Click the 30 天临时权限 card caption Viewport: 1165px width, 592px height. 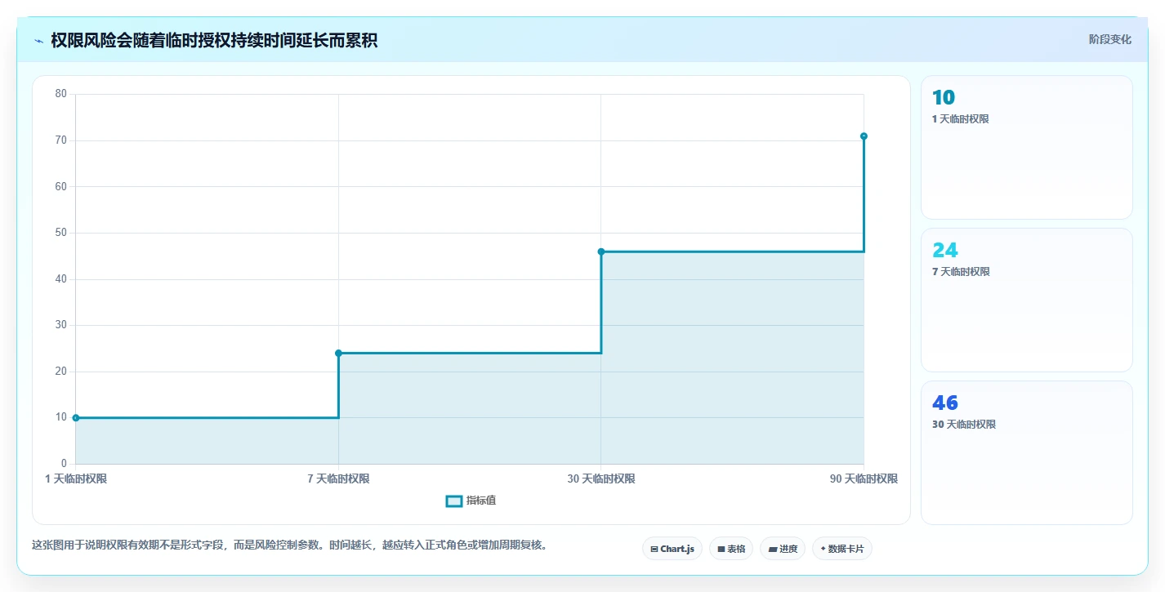click(x=964, y=425)
